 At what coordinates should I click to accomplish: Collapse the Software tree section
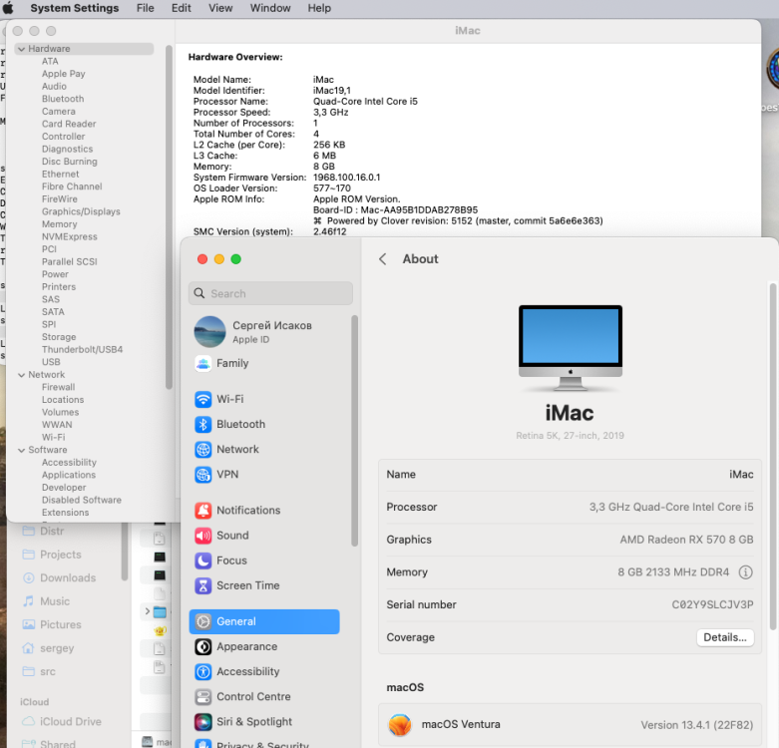pos(21,450)
